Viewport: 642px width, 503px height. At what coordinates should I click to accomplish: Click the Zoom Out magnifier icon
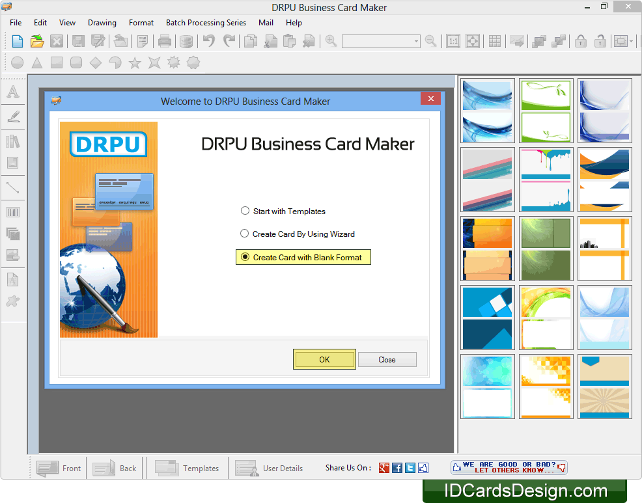(431, 42)
